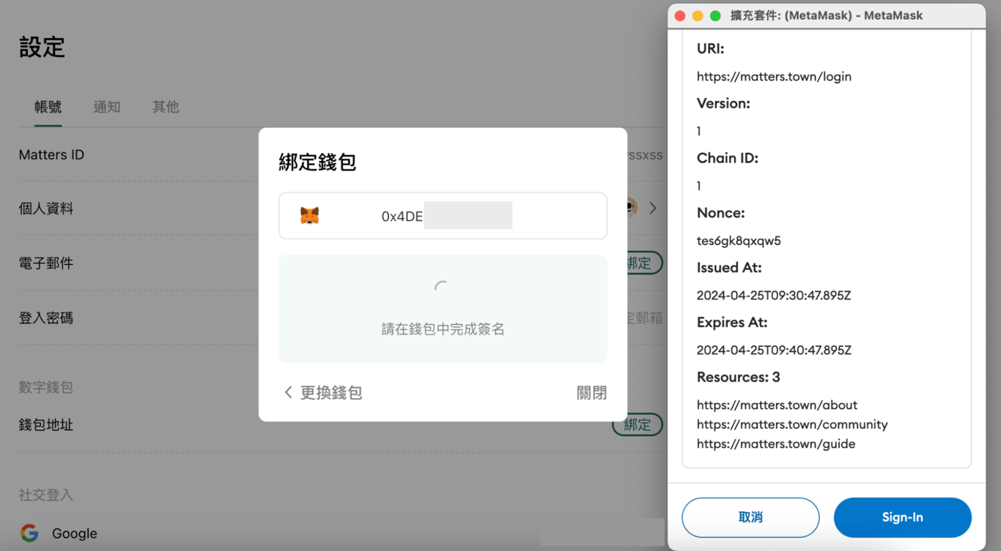The height and width of the screenshot is (551, 1001).
Task: Click the 請在錢包中完成簽名 message
Action: pos(443,329)
